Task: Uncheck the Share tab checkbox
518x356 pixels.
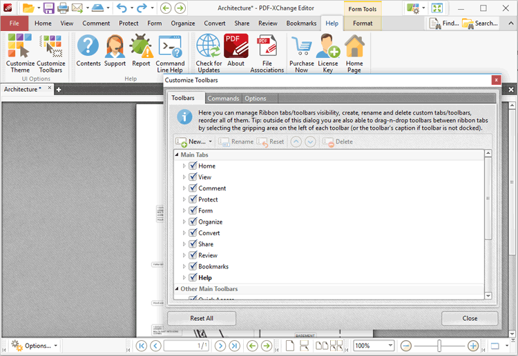Action: coord(193,244)
